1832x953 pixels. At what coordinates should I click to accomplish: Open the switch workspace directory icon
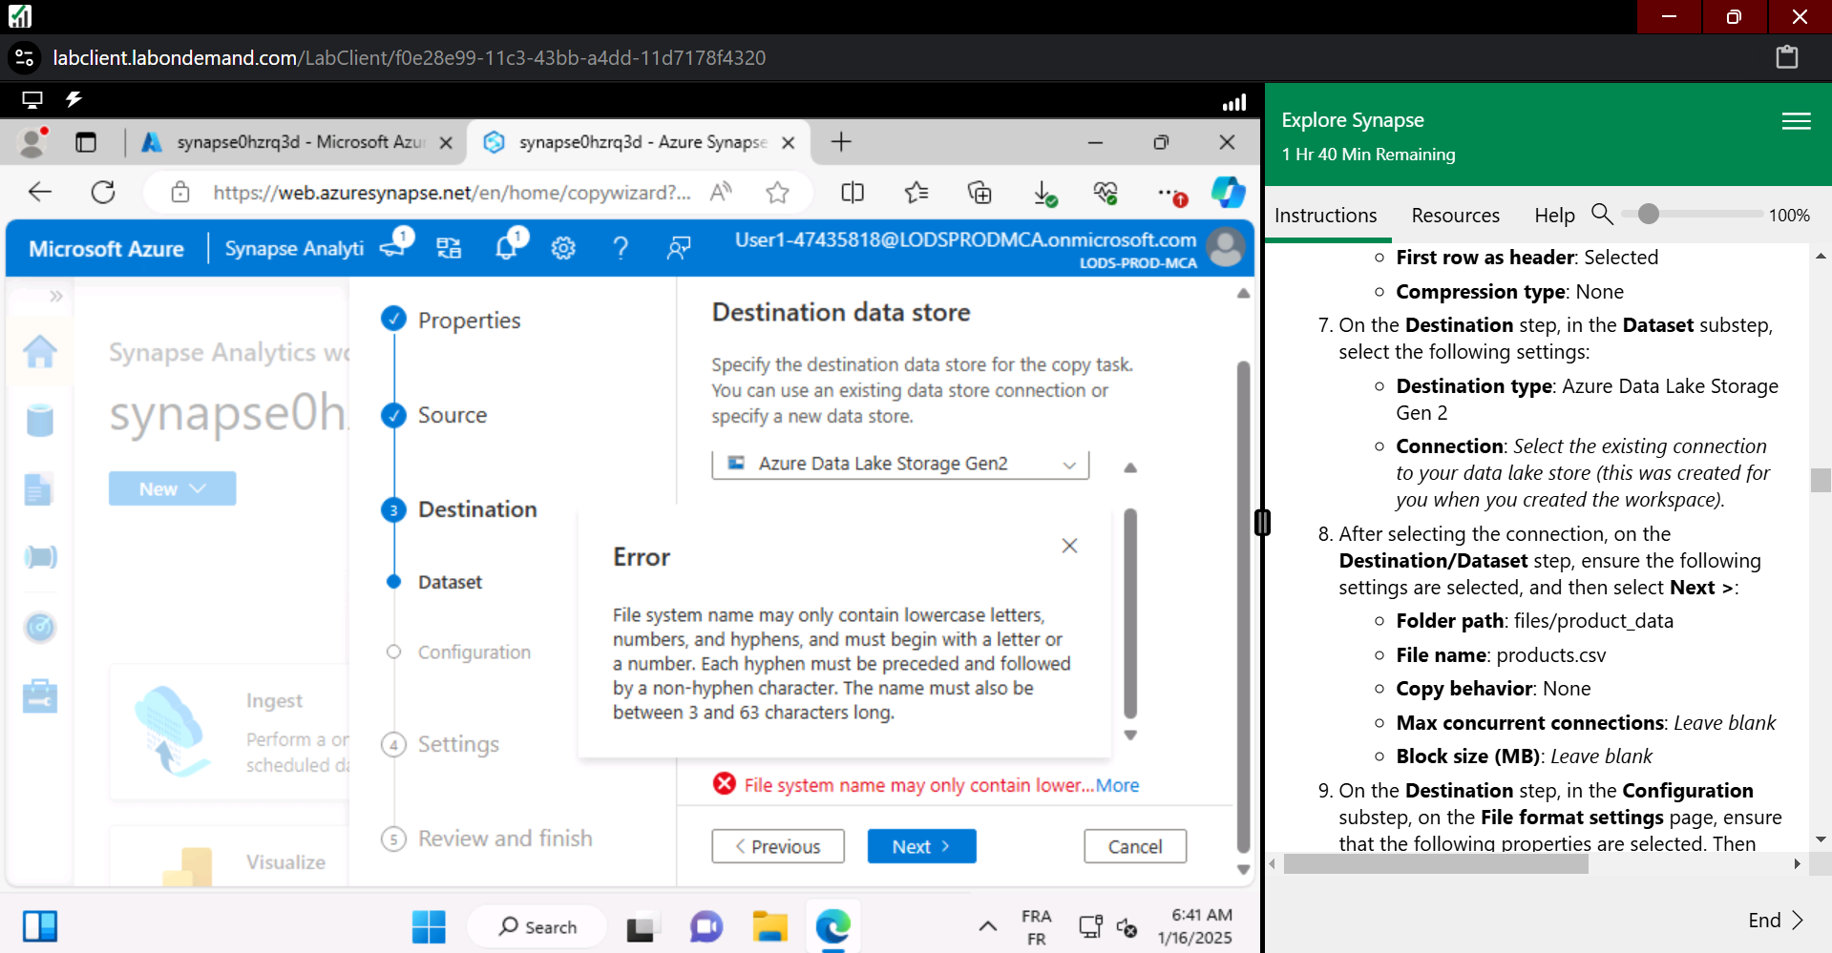click(449, 249)
